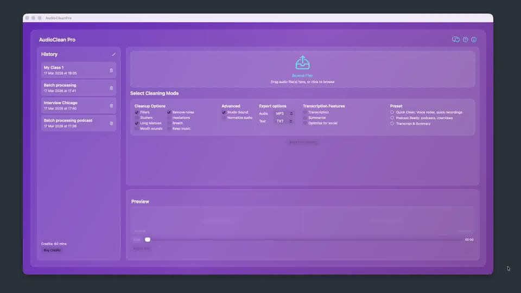Uncheck the Fillers cleanup option
The width and height of the screenshot is (521, 293).
point(137,112)
